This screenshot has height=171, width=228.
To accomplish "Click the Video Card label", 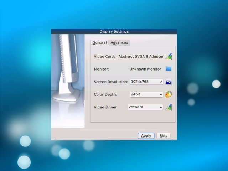I will tap(104, 57).
